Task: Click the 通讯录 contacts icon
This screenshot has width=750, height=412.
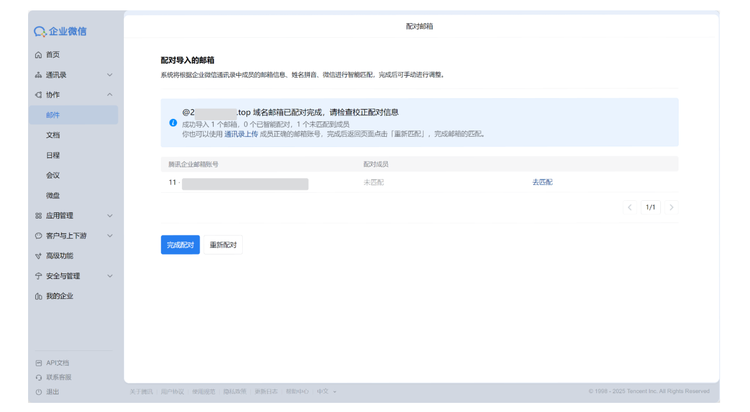Action: coord(38,75)
